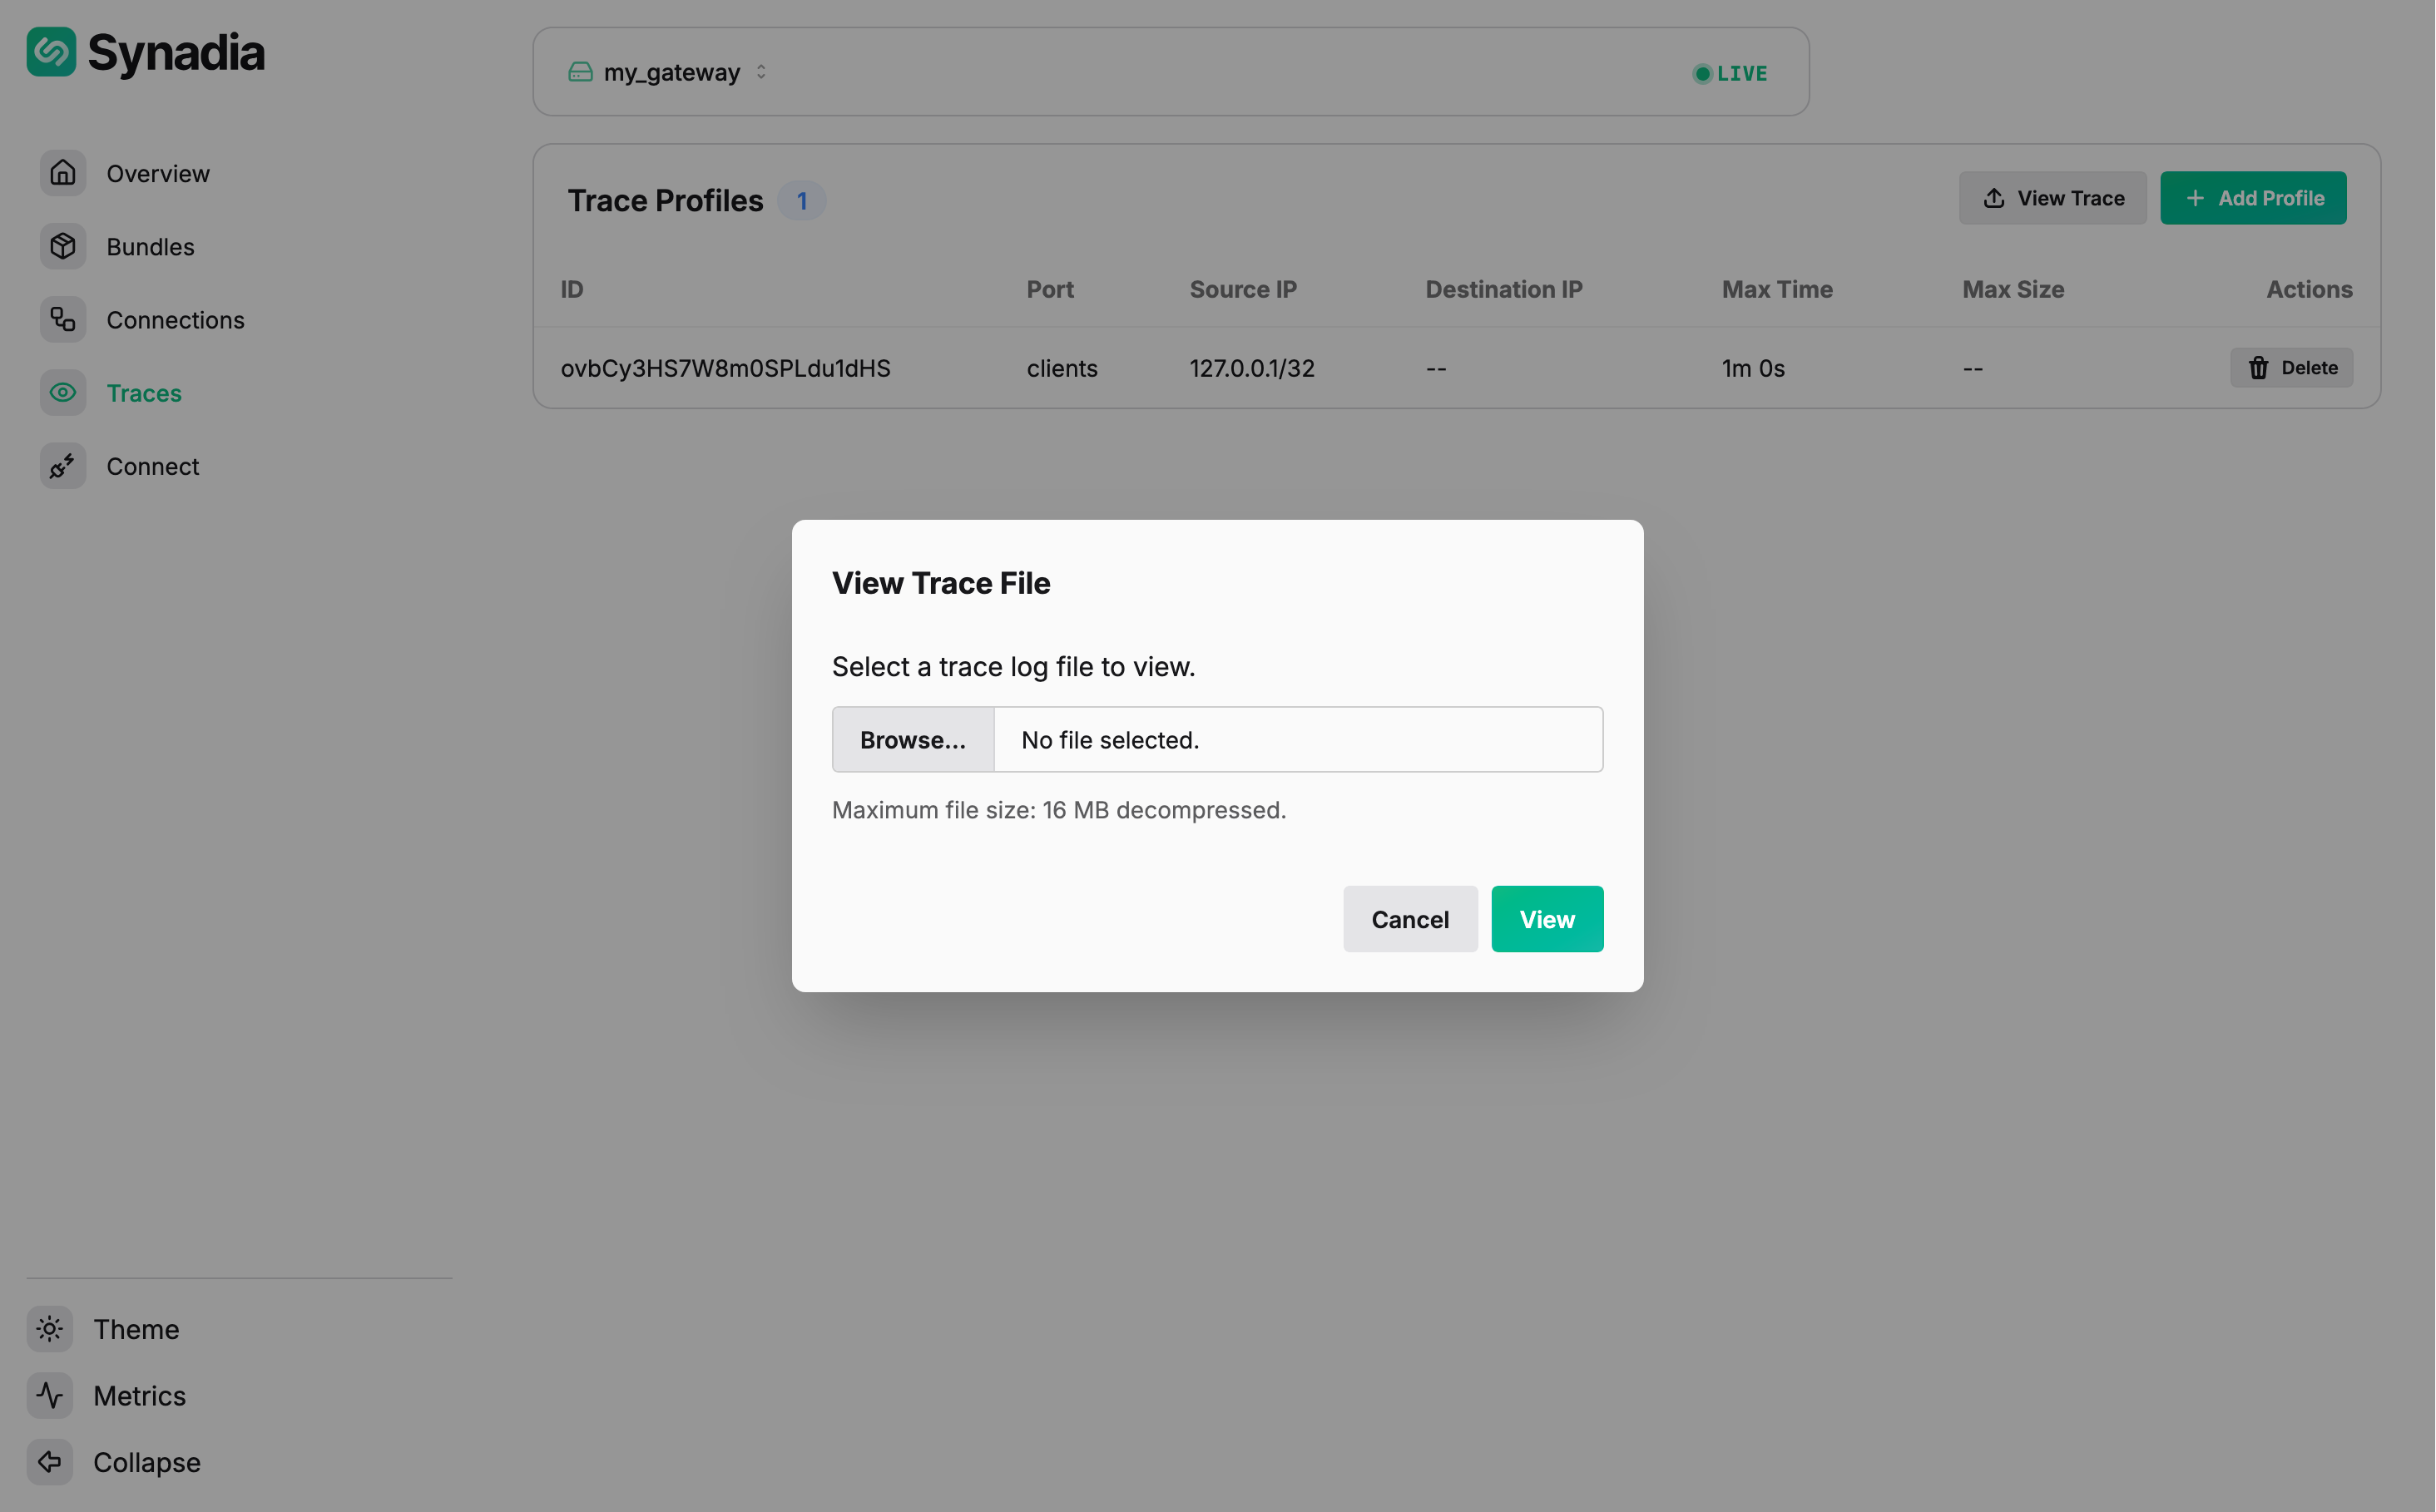Click the Source IP column header
This screenshot has width=2436, height=1512.
[1242, 289]
